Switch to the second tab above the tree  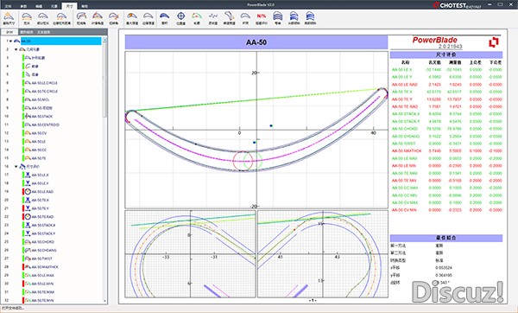click(27, 32)
